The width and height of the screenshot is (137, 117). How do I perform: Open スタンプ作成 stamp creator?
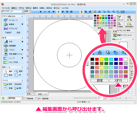(x=11, y=62)
